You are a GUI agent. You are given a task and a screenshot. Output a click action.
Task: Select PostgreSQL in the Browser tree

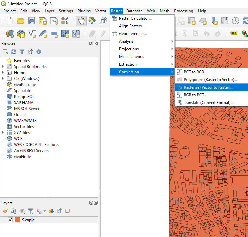[24, 97]
